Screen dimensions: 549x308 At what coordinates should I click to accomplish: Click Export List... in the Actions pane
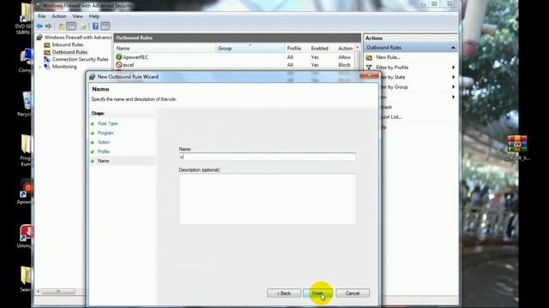pyautogui.click(x=391, y=117)
